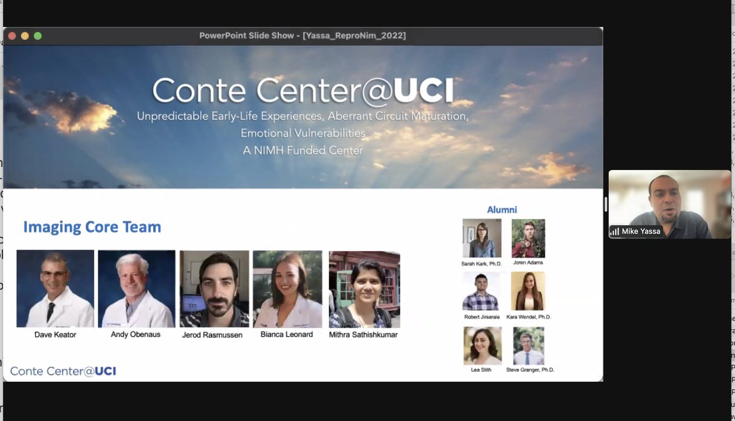This screenshot has height=421, width=735.
Task: Click Bianca Leonard's photo
Action: 287,289
